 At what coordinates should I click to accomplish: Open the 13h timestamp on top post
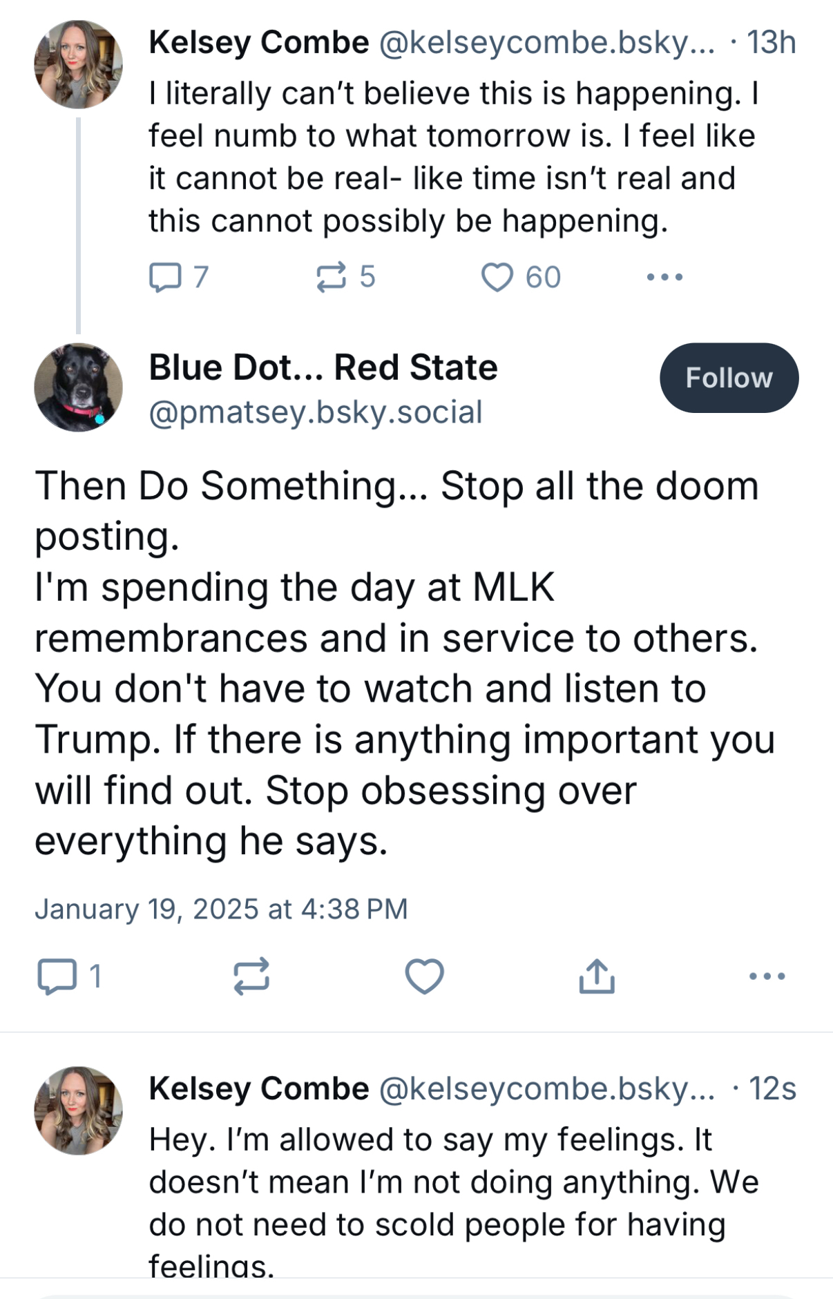pos(771,43)
